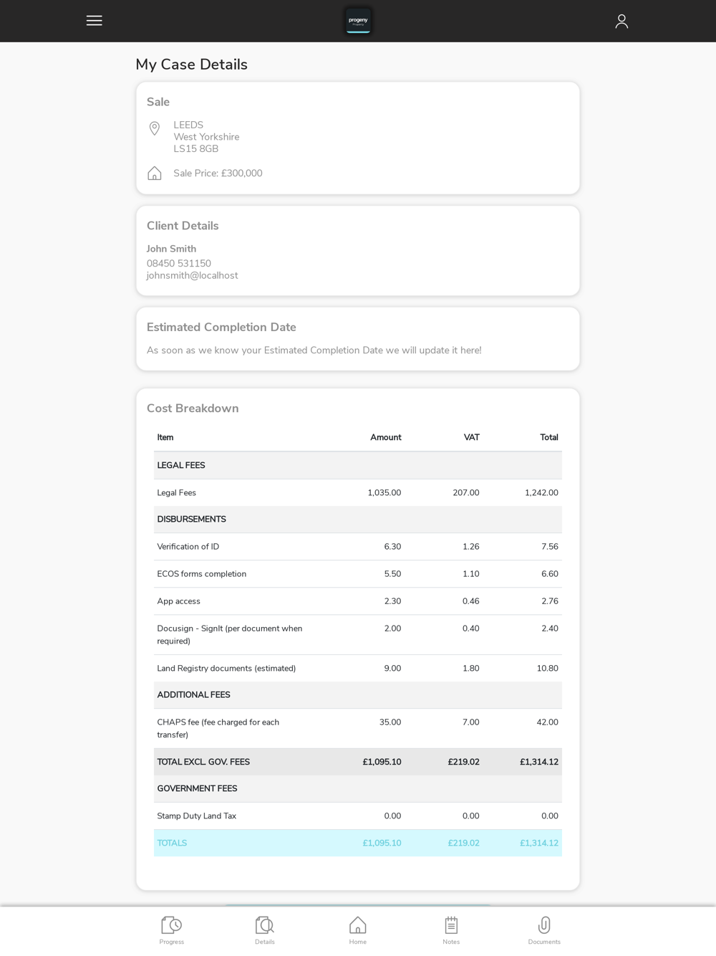Switch to the Details tab

[x=265, y=930]
